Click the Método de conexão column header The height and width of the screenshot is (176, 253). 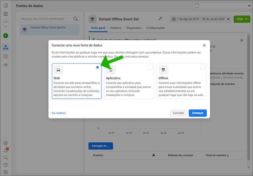click(180, 155)
